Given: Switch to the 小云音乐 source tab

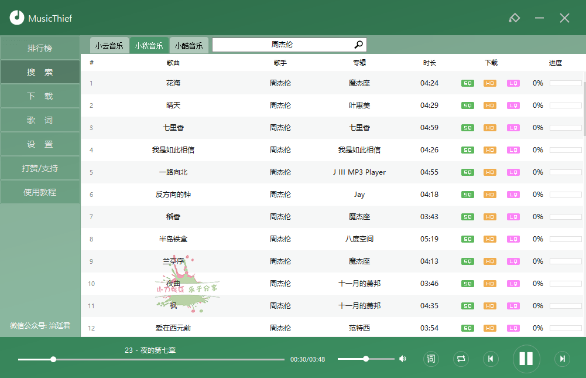Looking at the screenshot, I should (x=109, y=45).
